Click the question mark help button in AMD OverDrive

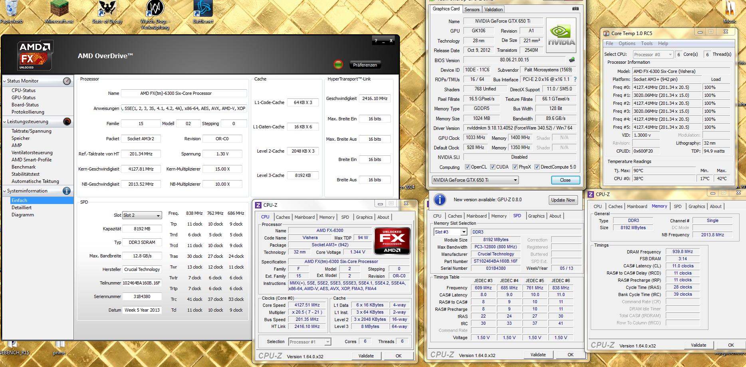click(x=375, y=41)
